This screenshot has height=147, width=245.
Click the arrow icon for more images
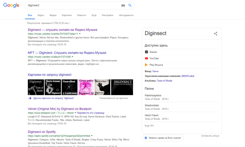click(30, 98)
